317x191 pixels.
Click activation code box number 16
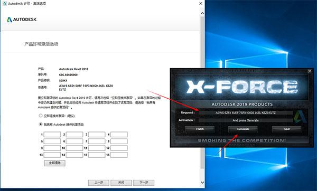[119, 155]
